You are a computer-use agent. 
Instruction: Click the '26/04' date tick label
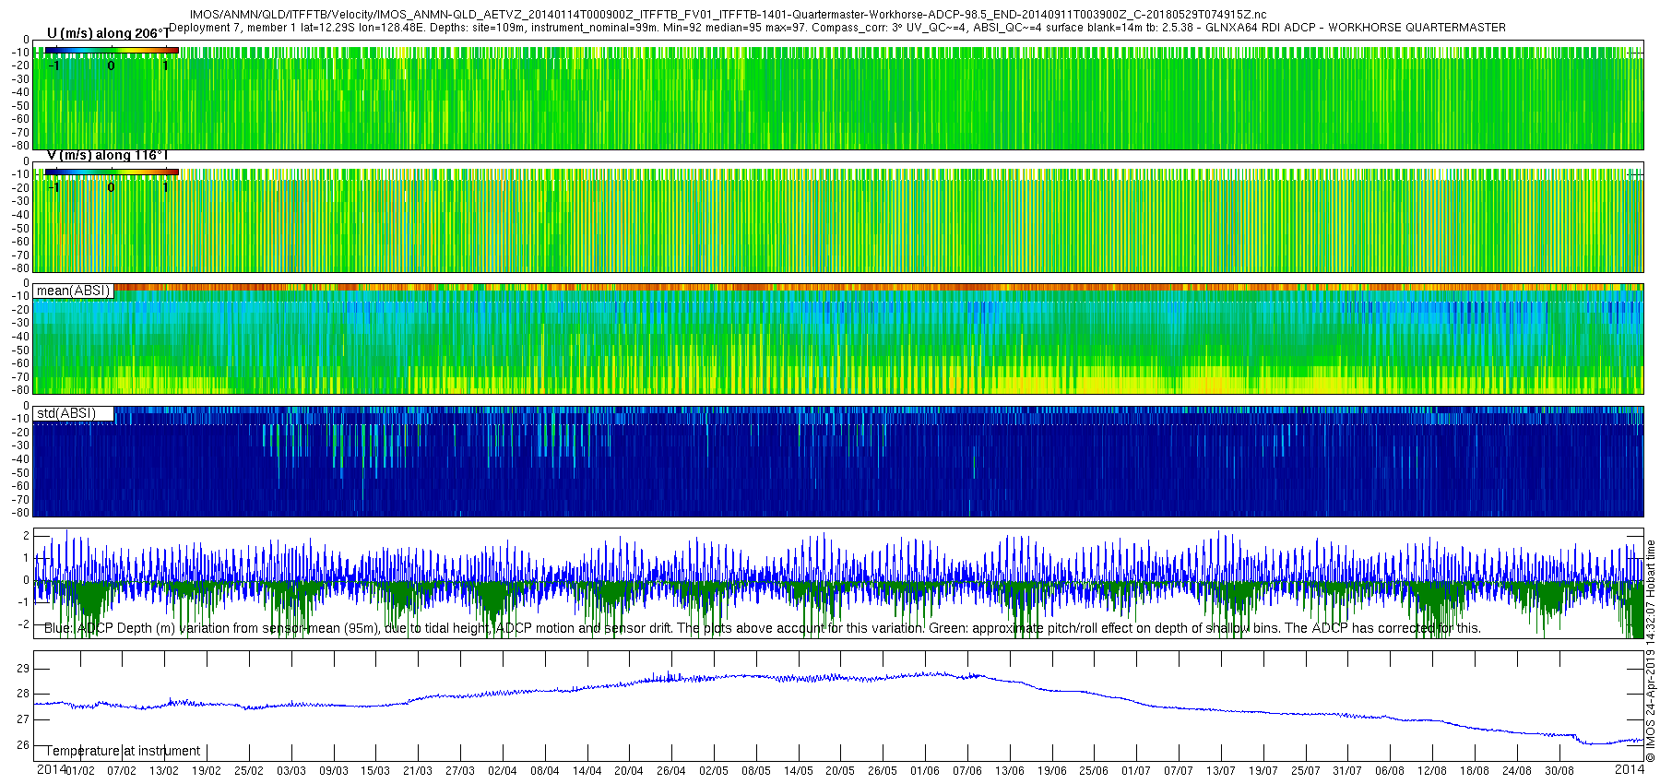[x=671, y=771]
